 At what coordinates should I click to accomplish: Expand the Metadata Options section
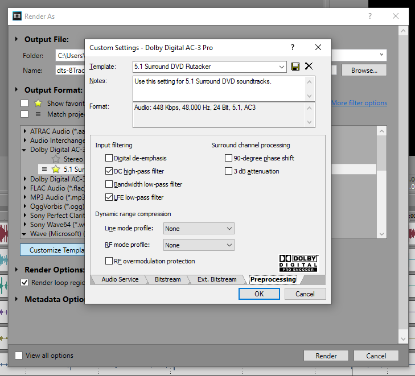pos(17,299)
